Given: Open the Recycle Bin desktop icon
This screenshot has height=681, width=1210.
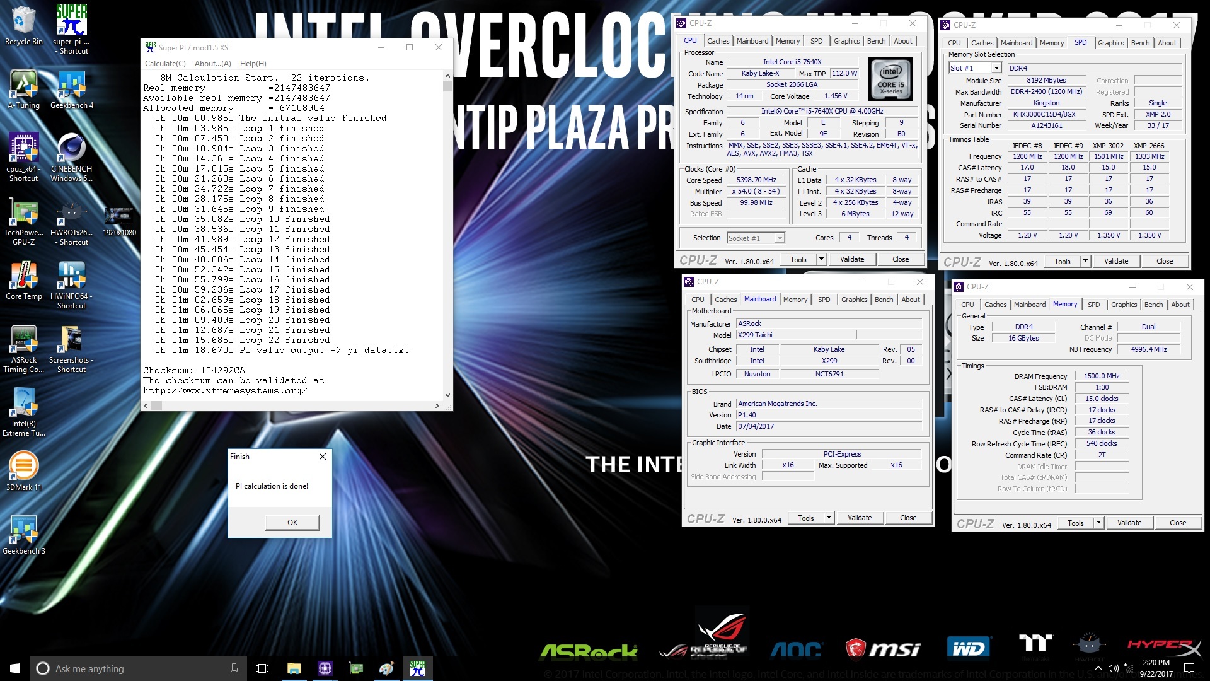Looking at the screenshot, I should coord(23,25).
